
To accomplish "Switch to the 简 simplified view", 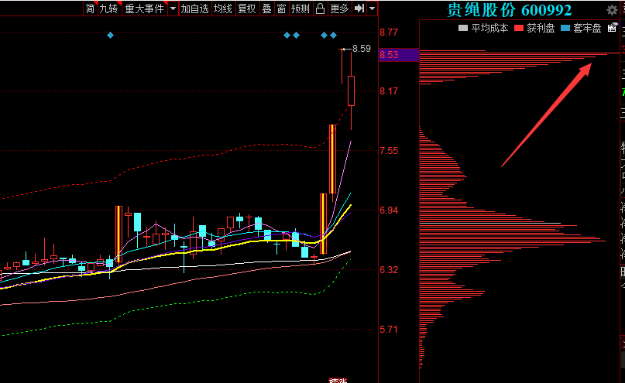I will pyautogui.click(x=90, y=9).
